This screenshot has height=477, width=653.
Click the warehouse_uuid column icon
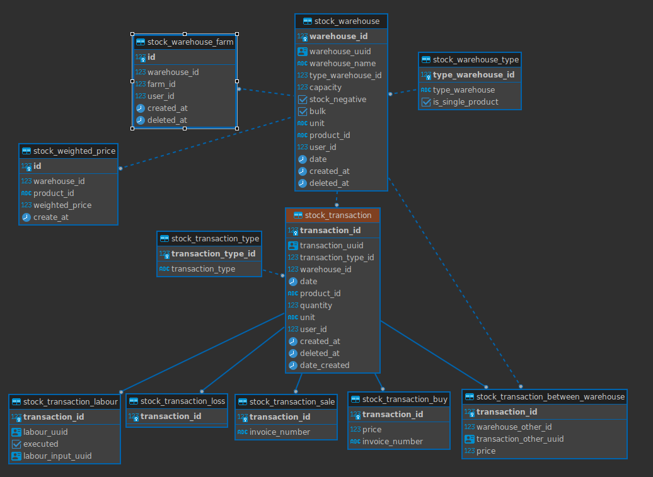pos(303,52)
